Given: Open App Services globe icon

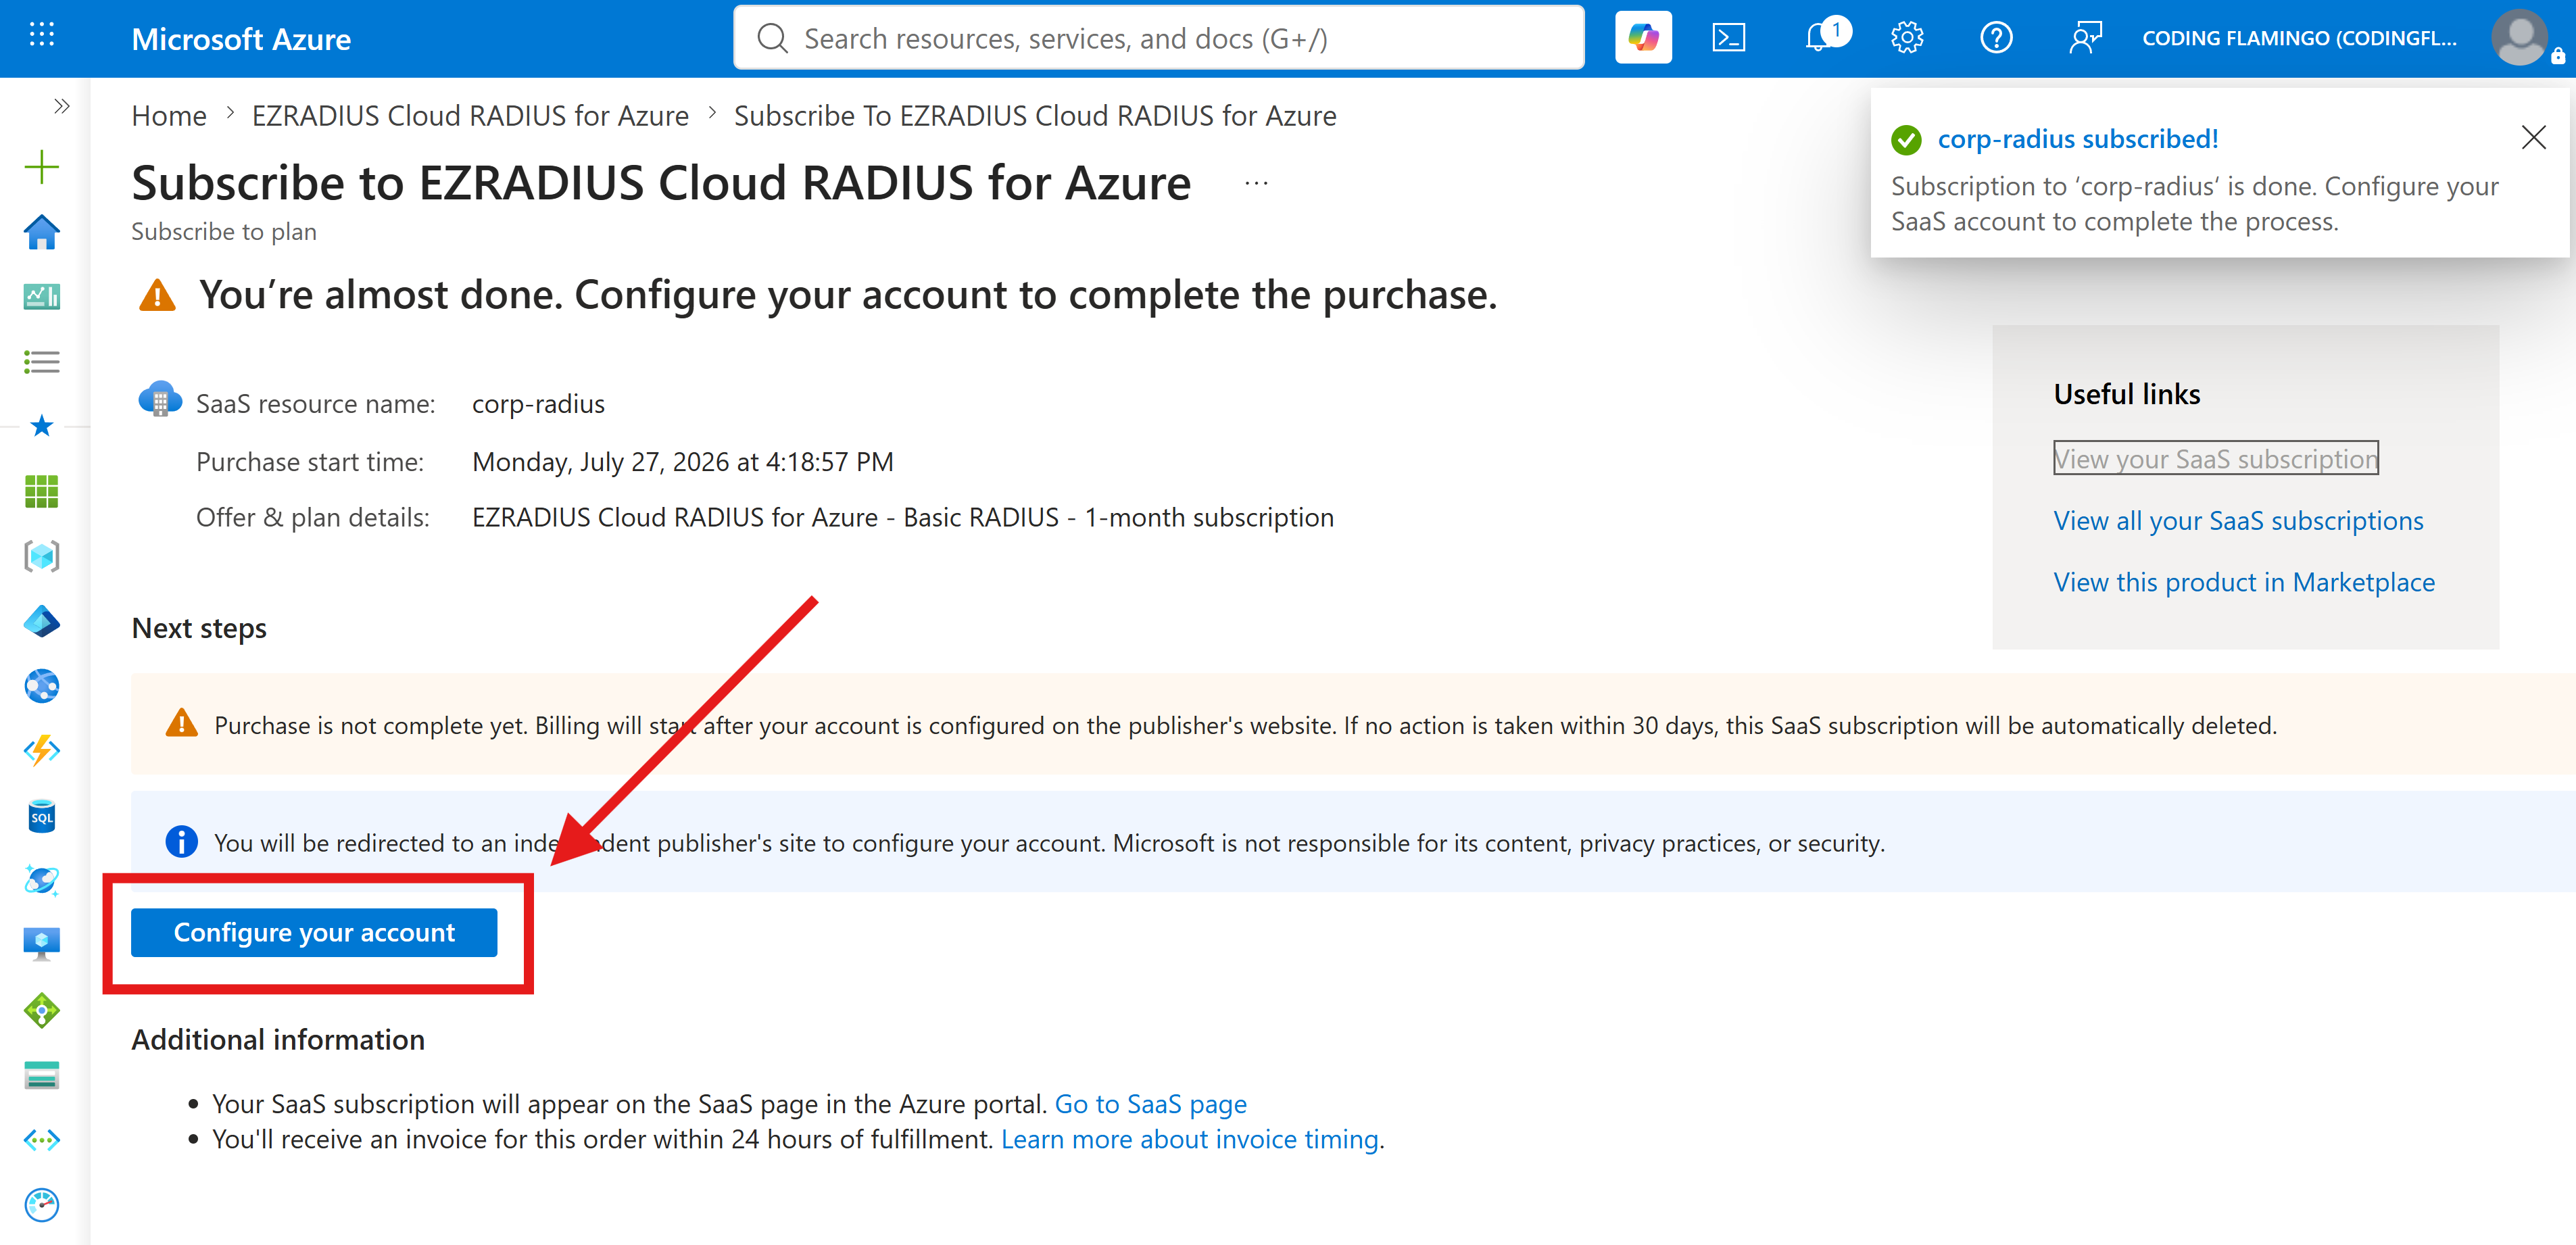Looking at the screenshot, I should [x=42, y=686].
